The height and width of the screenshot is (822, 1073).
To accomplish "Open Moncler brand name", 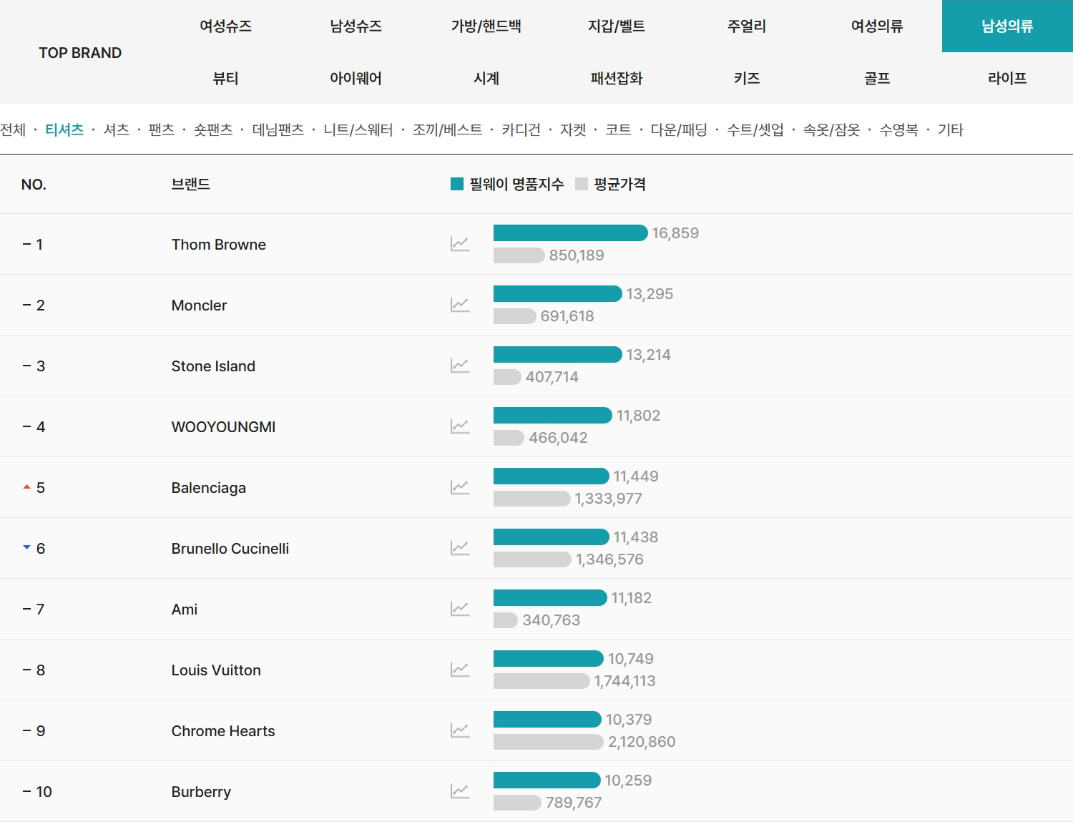I will click(199, 305).
